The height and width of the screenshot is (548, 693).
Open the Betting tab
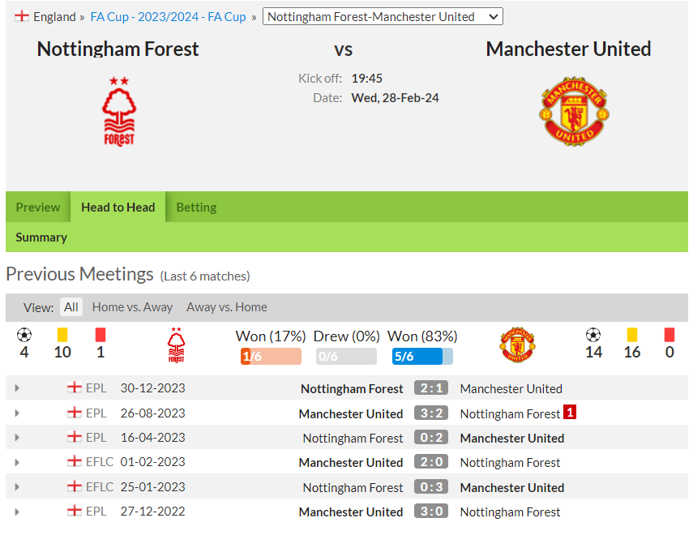pos(196,207)
